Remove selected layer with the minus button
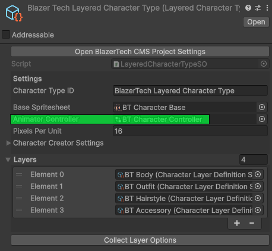 [252, 223]
